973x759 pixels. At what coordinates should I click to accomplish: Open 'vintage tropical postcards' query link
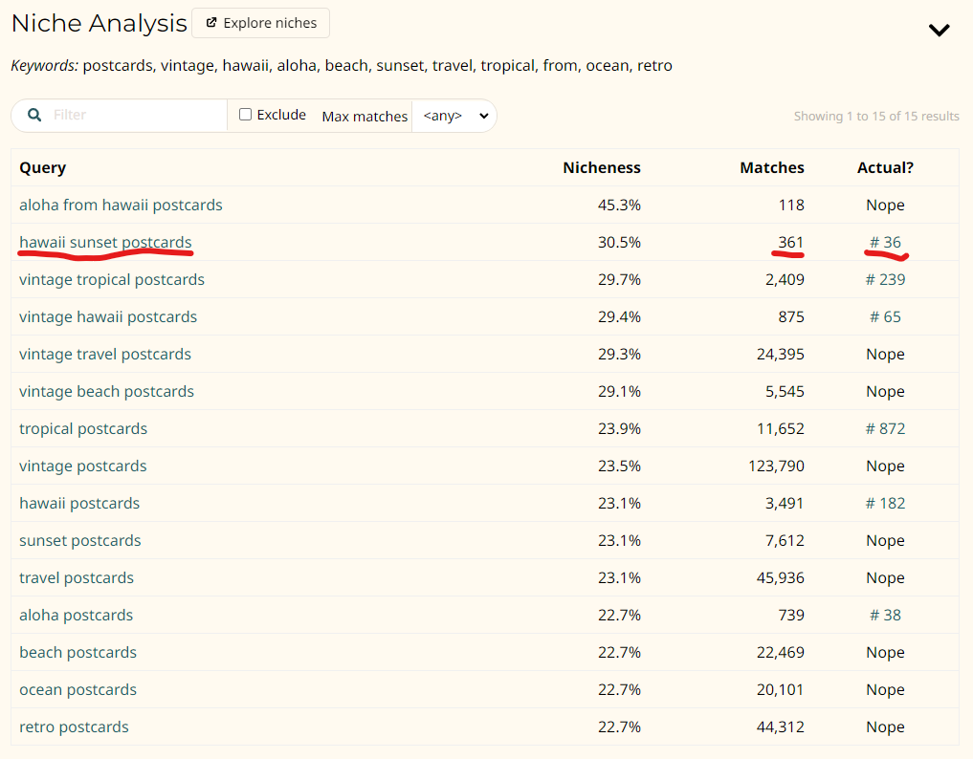coord(112,280)
